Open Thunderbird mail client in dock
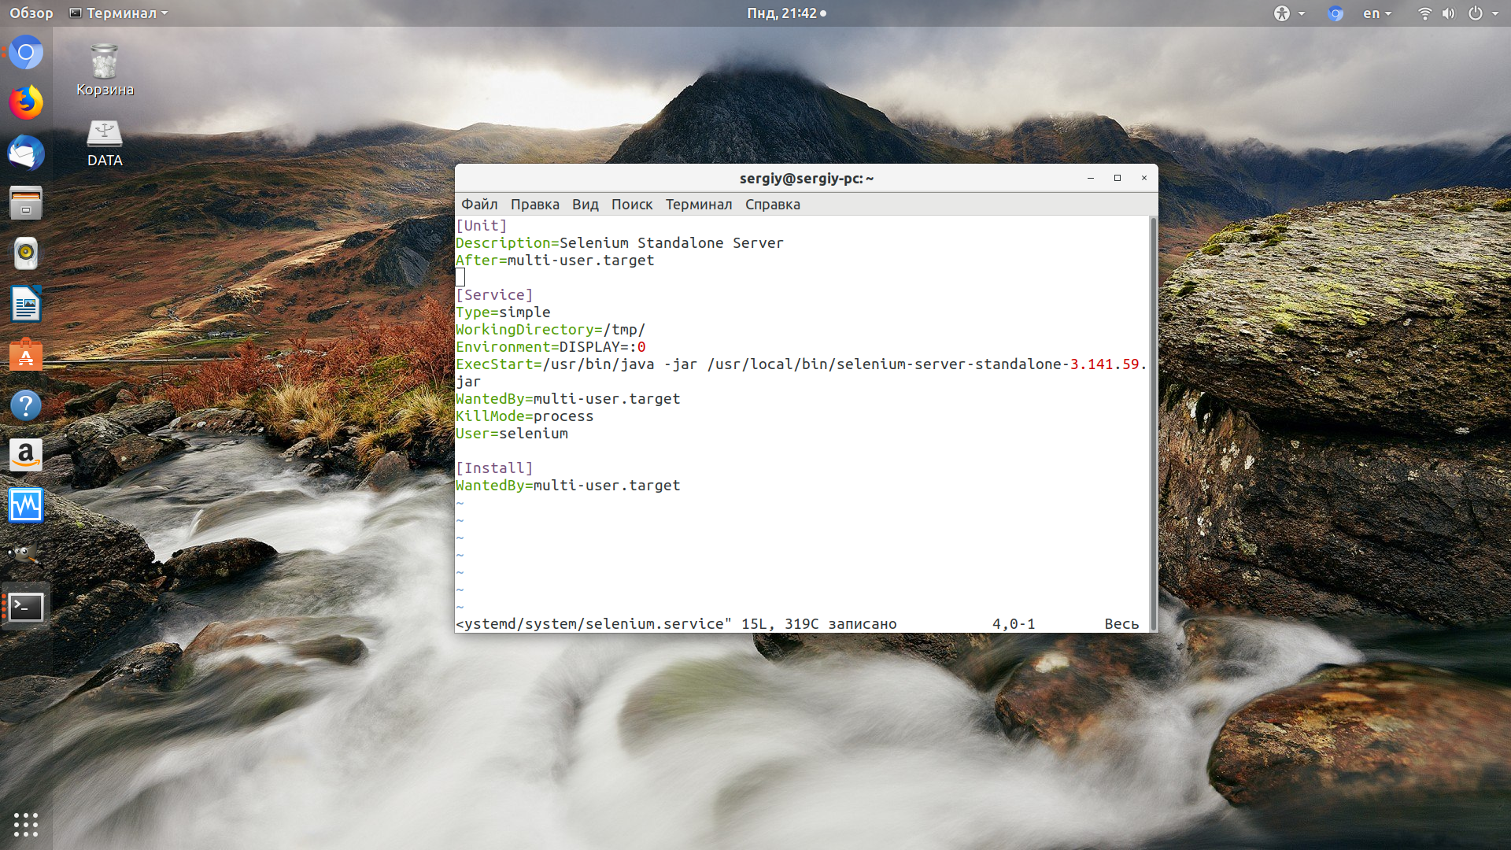Screen dimensions: 1511x850 pos(26,153)
